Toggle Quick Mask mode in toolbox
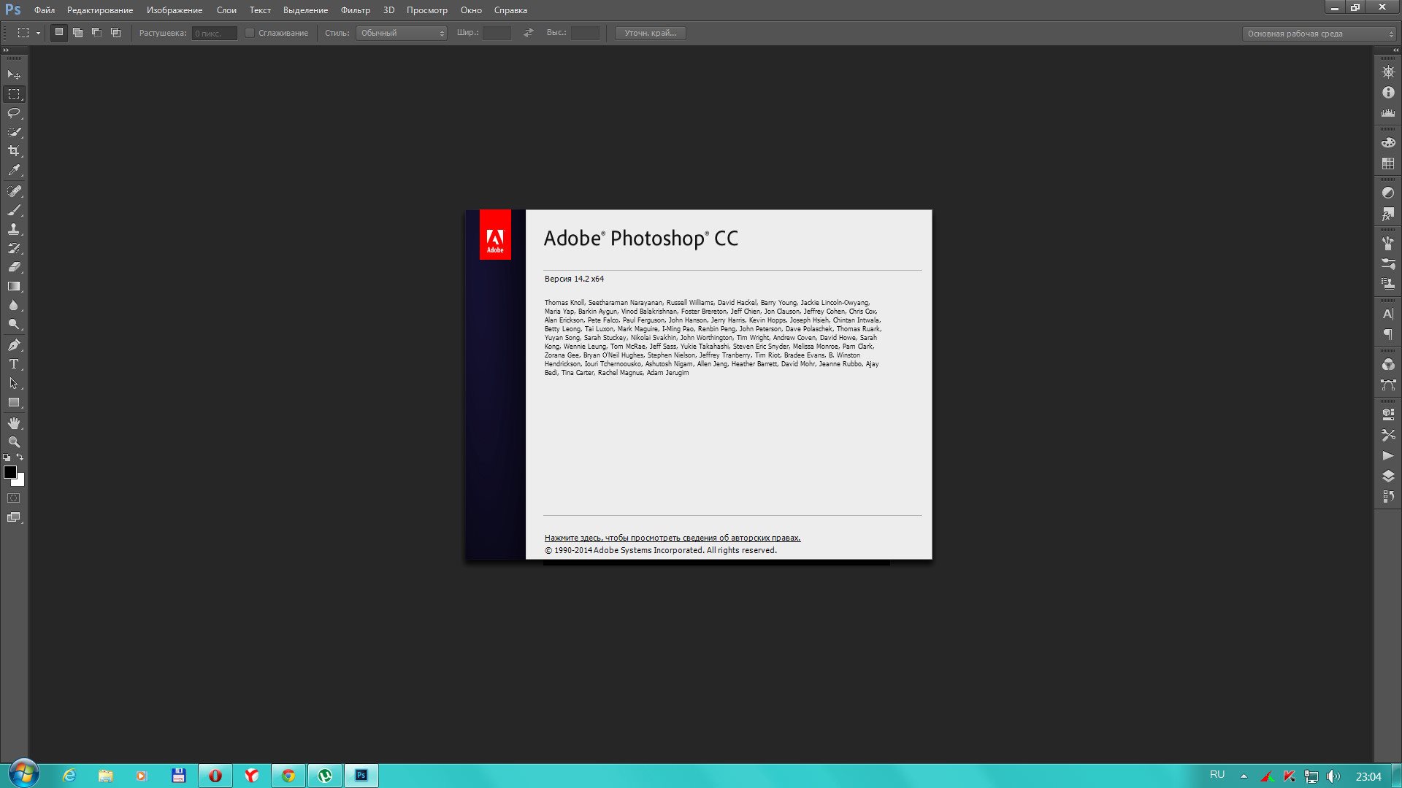This screenshot has height=788, width=1402. [14, 498]
